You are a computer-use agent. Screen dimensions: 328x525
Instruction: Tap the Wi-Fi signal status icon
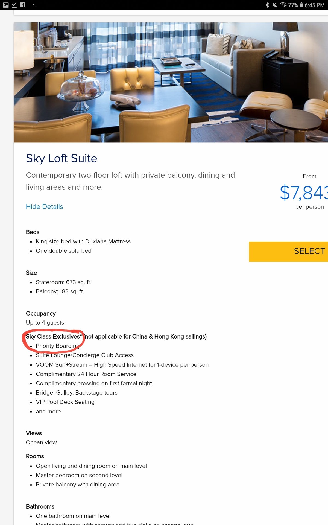point(283,5)
